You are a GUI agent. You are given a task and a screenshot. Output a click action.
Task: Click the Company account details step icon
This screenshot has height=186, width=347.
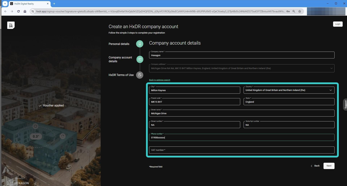pyautogui.click(x=140, y=59)
